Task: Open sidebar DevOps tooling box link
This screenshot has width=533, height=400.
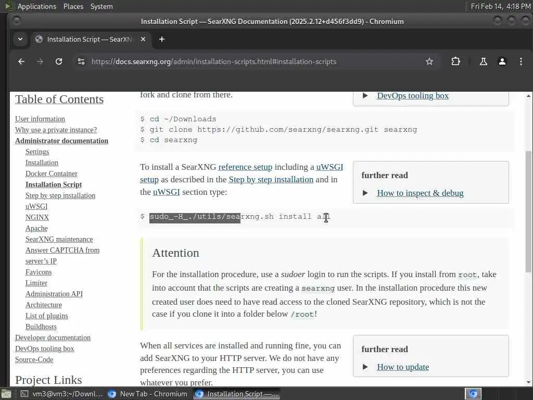Action: tap(45, 348)
